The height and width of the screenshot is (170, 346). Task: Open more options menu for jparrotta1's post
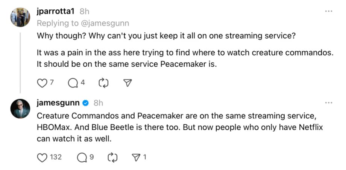click(329, 11)
